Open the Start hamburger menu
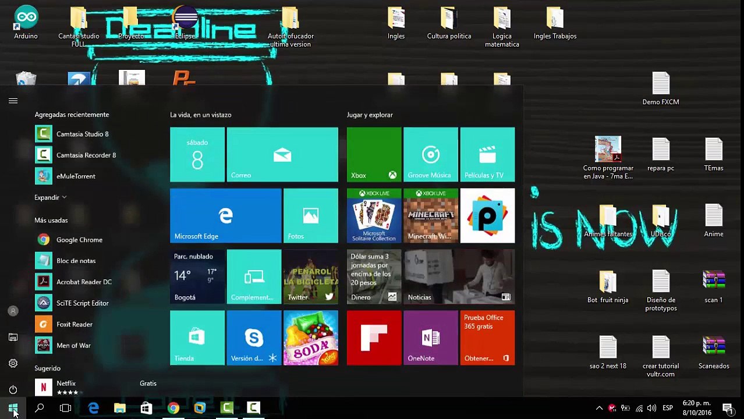 [x=13, y=101]
